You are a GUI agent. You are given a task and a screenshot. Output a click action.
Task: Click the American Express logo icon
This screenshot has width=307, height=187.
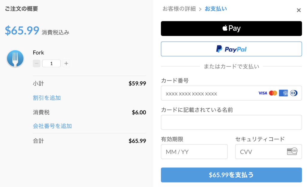pyautogui.click(x=283, y=93)
